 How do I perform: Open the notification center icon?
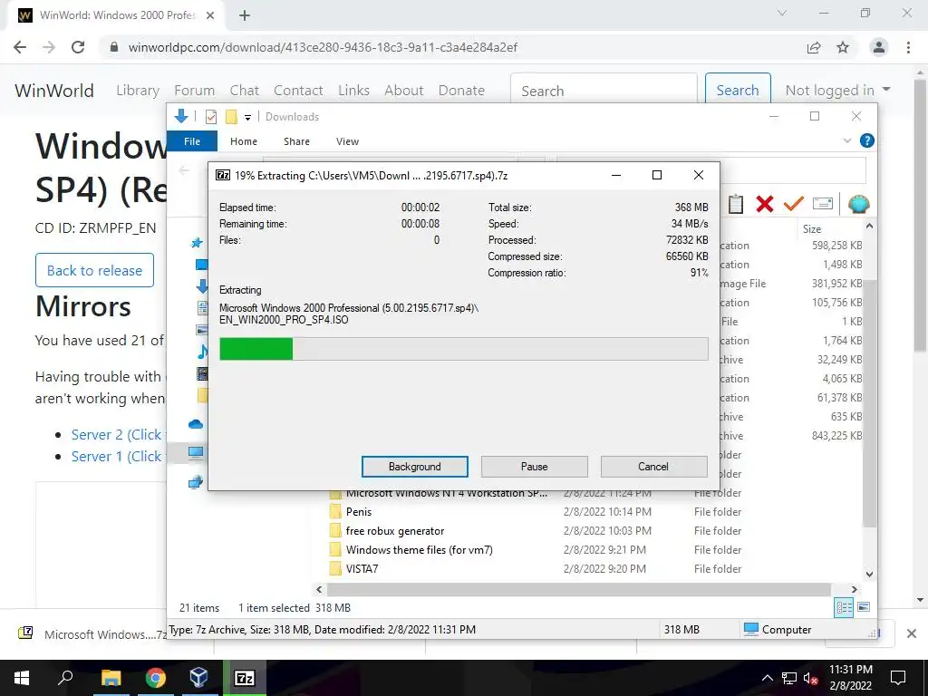[x=898, y=678]
